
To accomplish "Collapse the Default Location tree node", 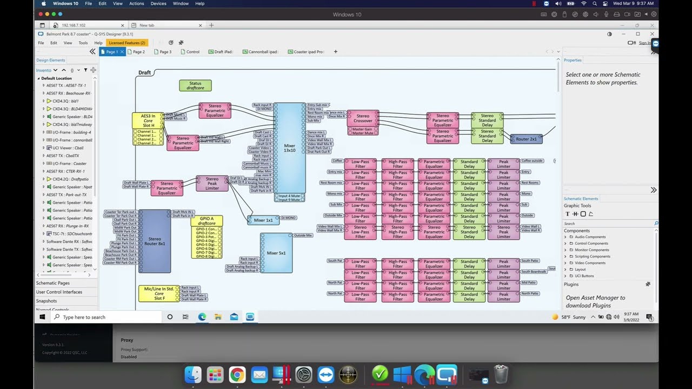I will [38, 78].
